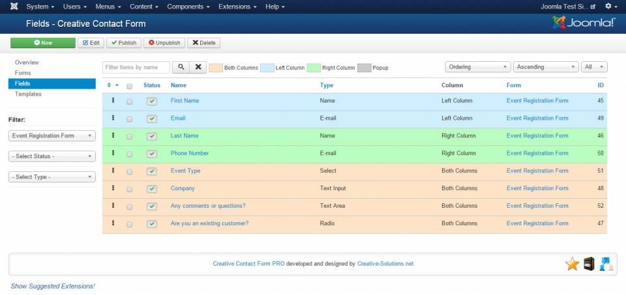The width and height of the screenshot is (626, 295).
Task: Open the Phone Number field link
Action: tap(190, 154)
